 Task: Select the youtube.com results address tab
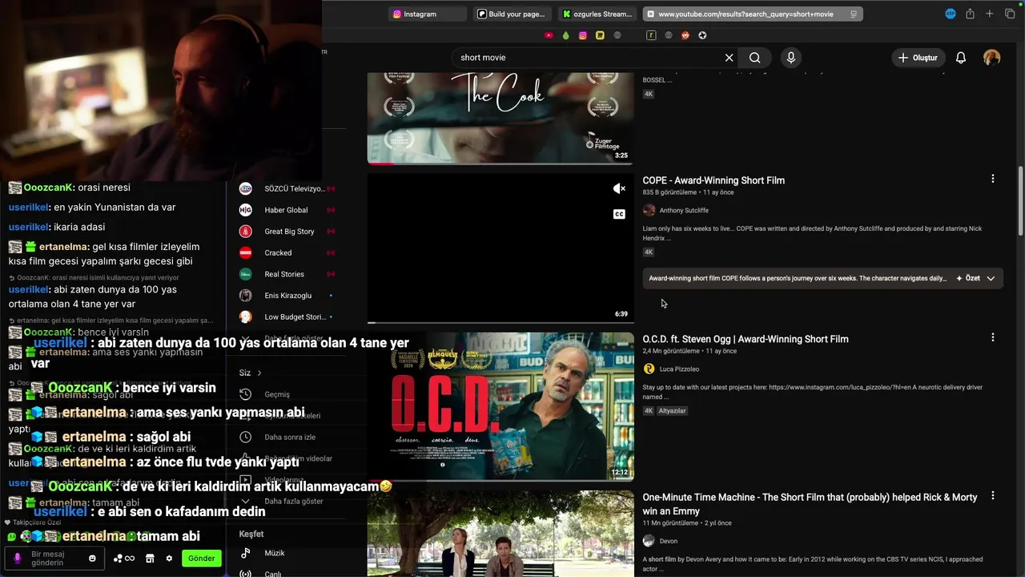753,14
